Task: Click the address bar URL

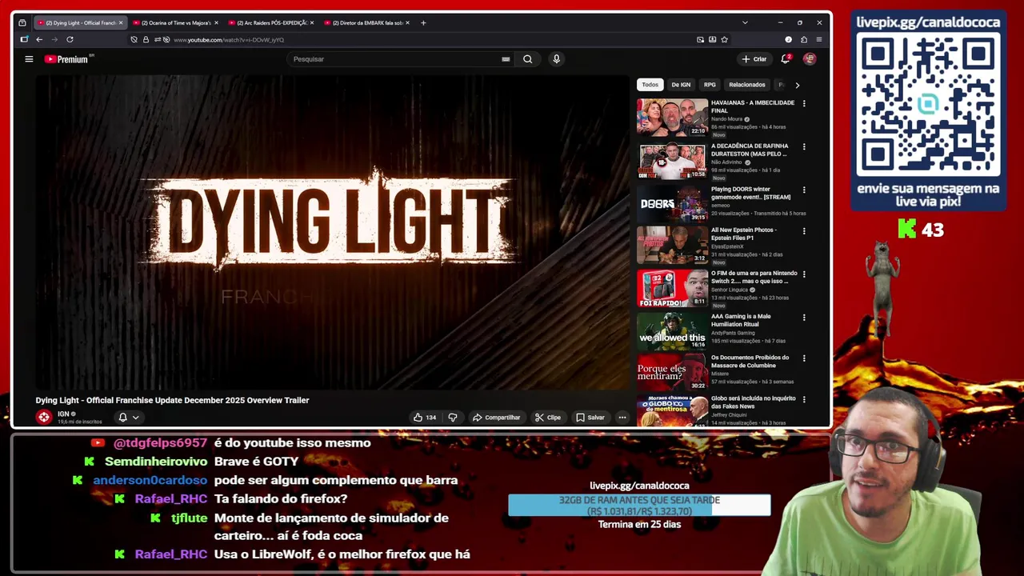Action: (229, 39)
